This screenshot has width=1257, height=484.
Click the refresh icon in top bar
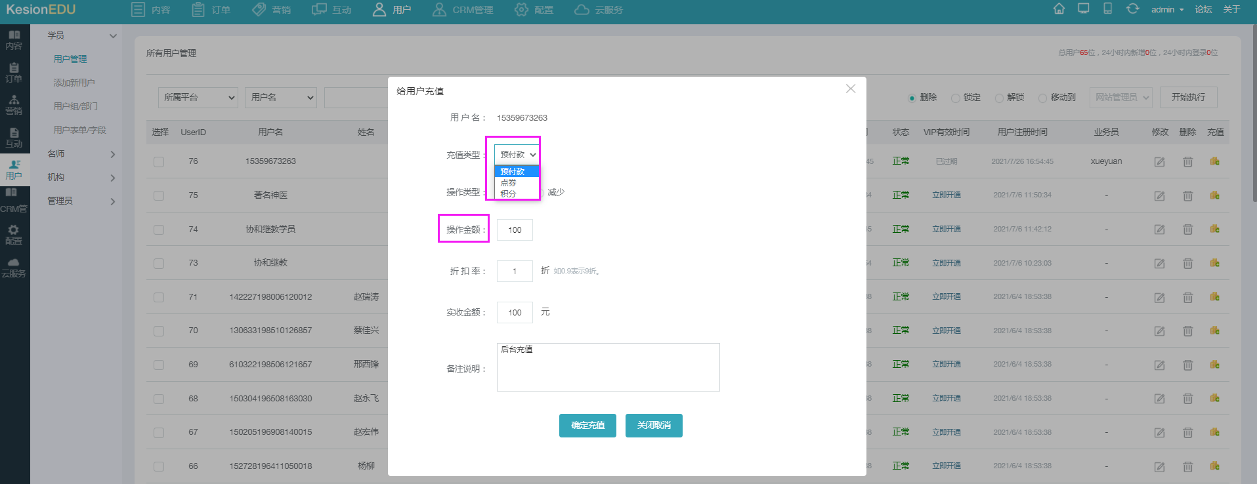click(x=1133, y=9)
